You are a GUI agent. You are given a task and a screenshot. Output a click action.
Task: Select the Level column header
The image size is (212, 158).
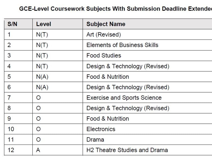[43, 24]
